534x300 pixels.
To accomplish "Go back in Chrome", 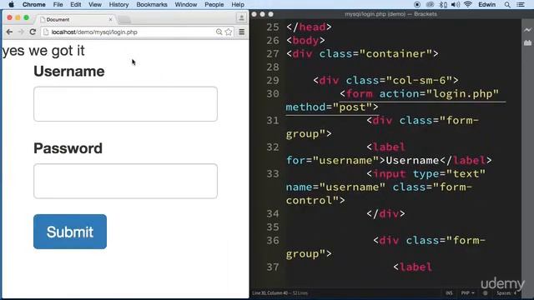I will click(x=9, y=32).
